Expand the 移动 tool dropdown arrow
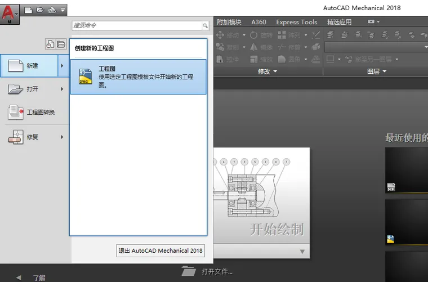 244,35
